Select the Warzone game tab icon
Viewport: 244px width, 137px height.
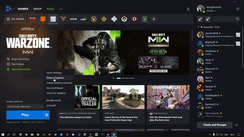[x=53, y=19]
